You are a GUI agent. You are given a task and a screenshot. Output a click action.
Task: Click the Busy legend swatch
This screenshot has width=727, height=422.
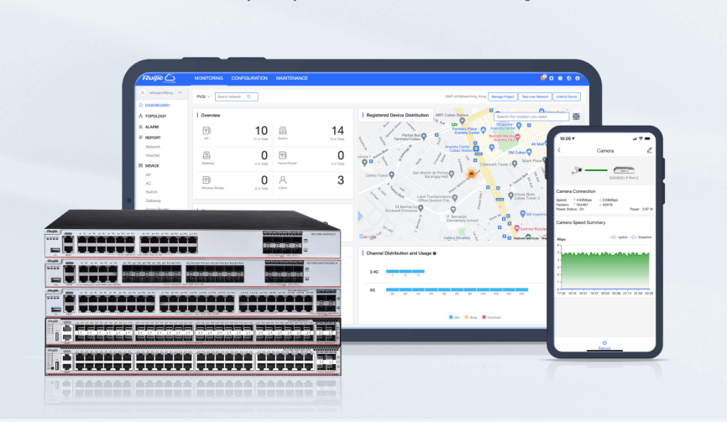(467, 317)
